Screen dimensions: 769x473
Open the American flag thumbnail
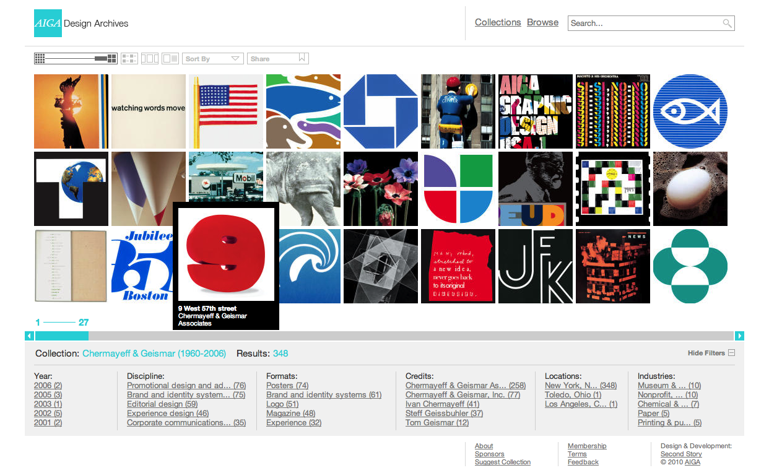226,111
